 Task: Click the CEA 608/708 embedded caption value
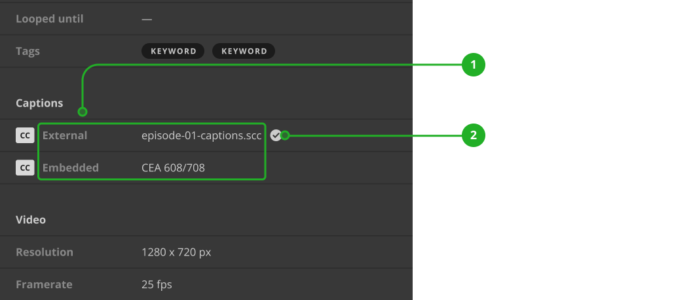(173, 168)
